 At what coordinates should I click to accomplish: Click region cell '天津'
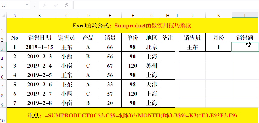[x=152, y=85]
